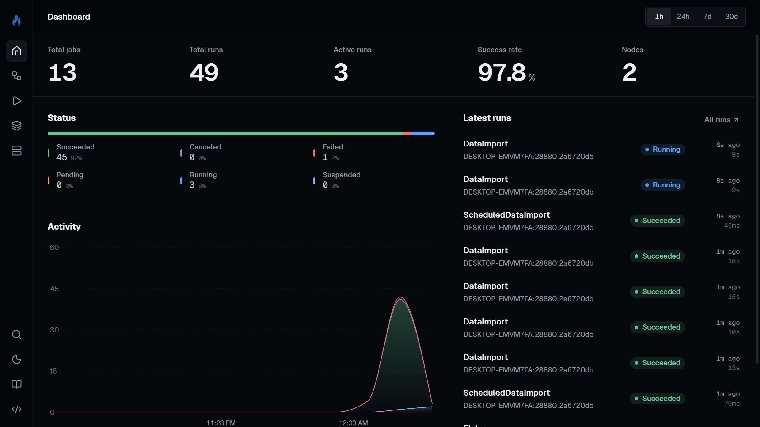760x427 pixels.
Task: Open DataImport run that took 13s
Action: 601,363
